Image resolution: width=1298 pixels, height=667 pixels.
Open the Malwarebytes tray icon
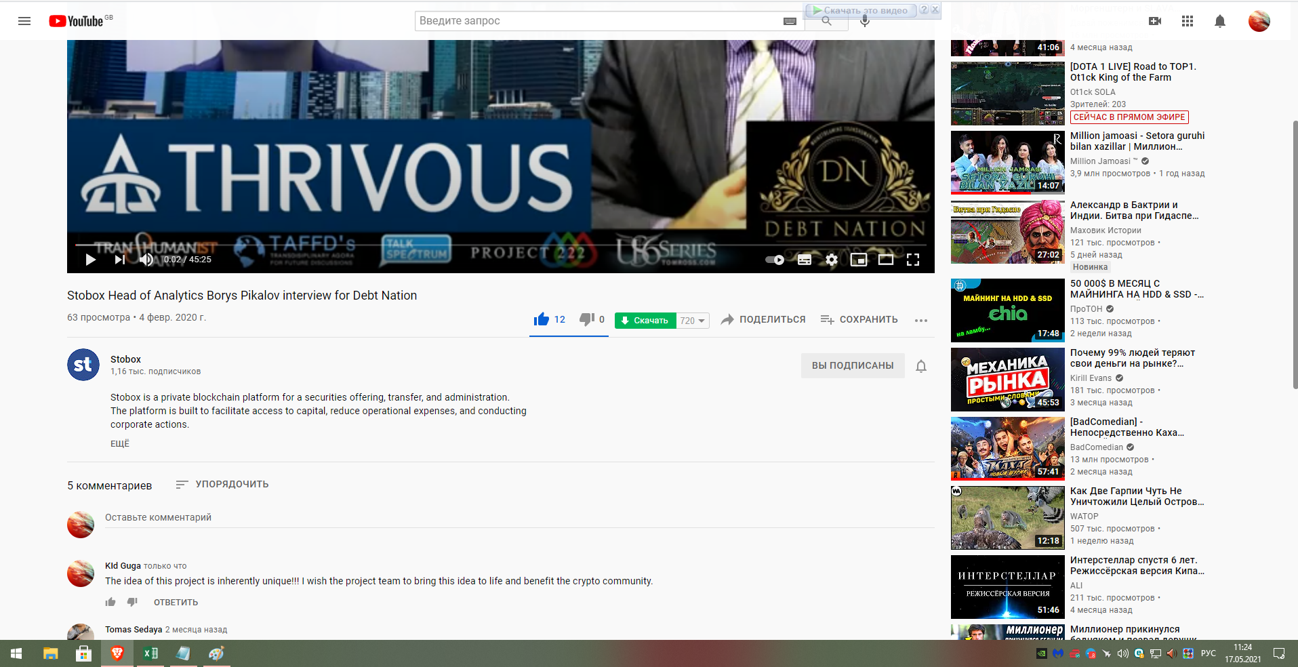(1058, 653)
